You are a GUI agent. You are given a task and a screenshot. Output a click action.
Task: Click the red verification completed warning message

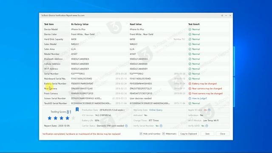click(x=81, y=134)
